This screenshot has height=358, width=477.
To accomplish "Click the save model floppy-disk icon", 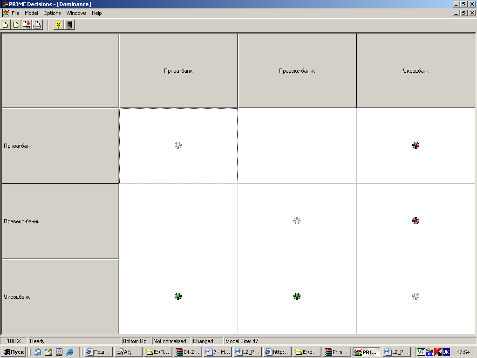I will 27,25.
